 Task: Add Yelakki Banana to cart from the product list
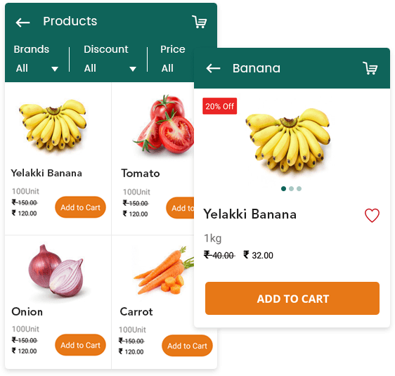[80, 207]
